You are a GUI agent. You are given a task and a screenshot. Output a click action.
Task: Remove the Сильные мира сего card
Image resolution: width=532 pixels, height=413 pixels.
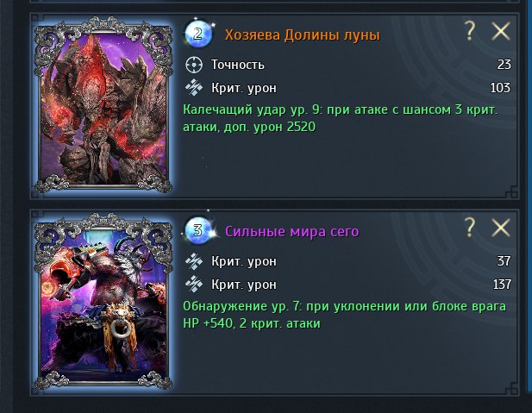501,228
